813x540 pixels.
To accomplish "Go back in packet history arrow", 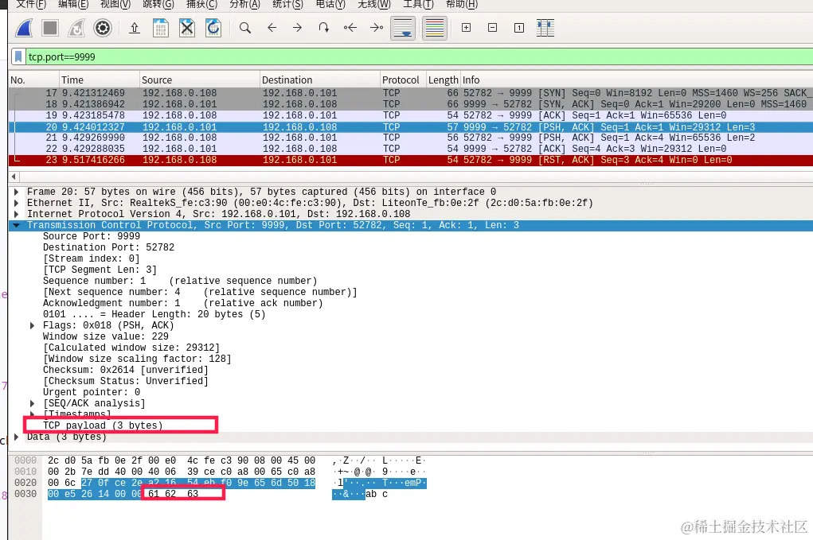I will (x=272, y=28).
